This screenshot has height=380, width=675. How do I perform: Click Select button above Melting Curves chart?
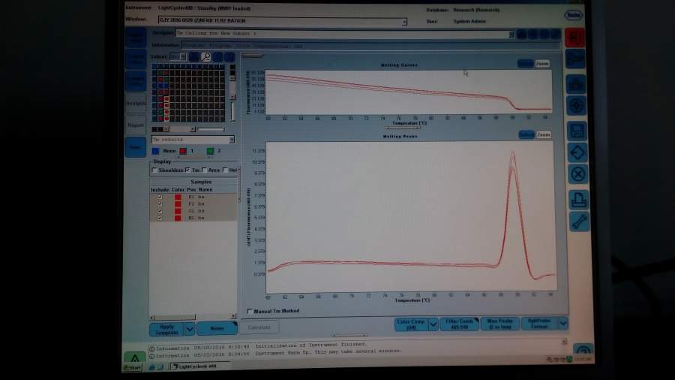point(525,63)
